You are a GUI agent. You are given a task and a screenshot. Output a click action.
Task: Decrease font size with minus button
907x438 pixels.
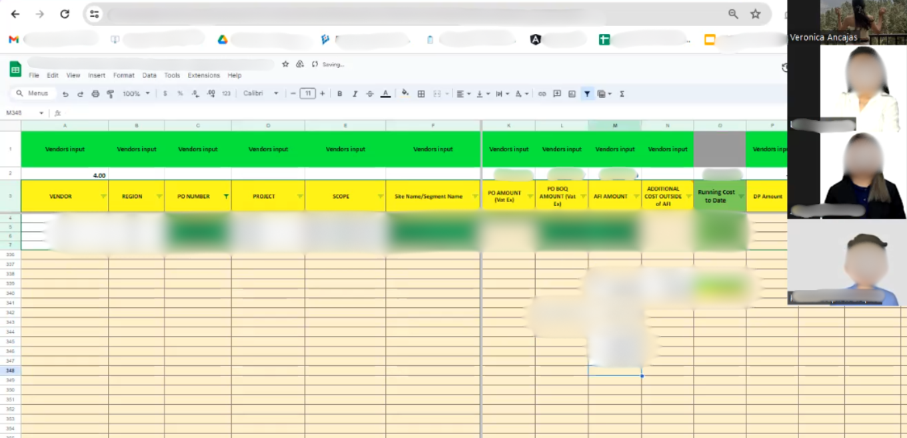point(293,94)
